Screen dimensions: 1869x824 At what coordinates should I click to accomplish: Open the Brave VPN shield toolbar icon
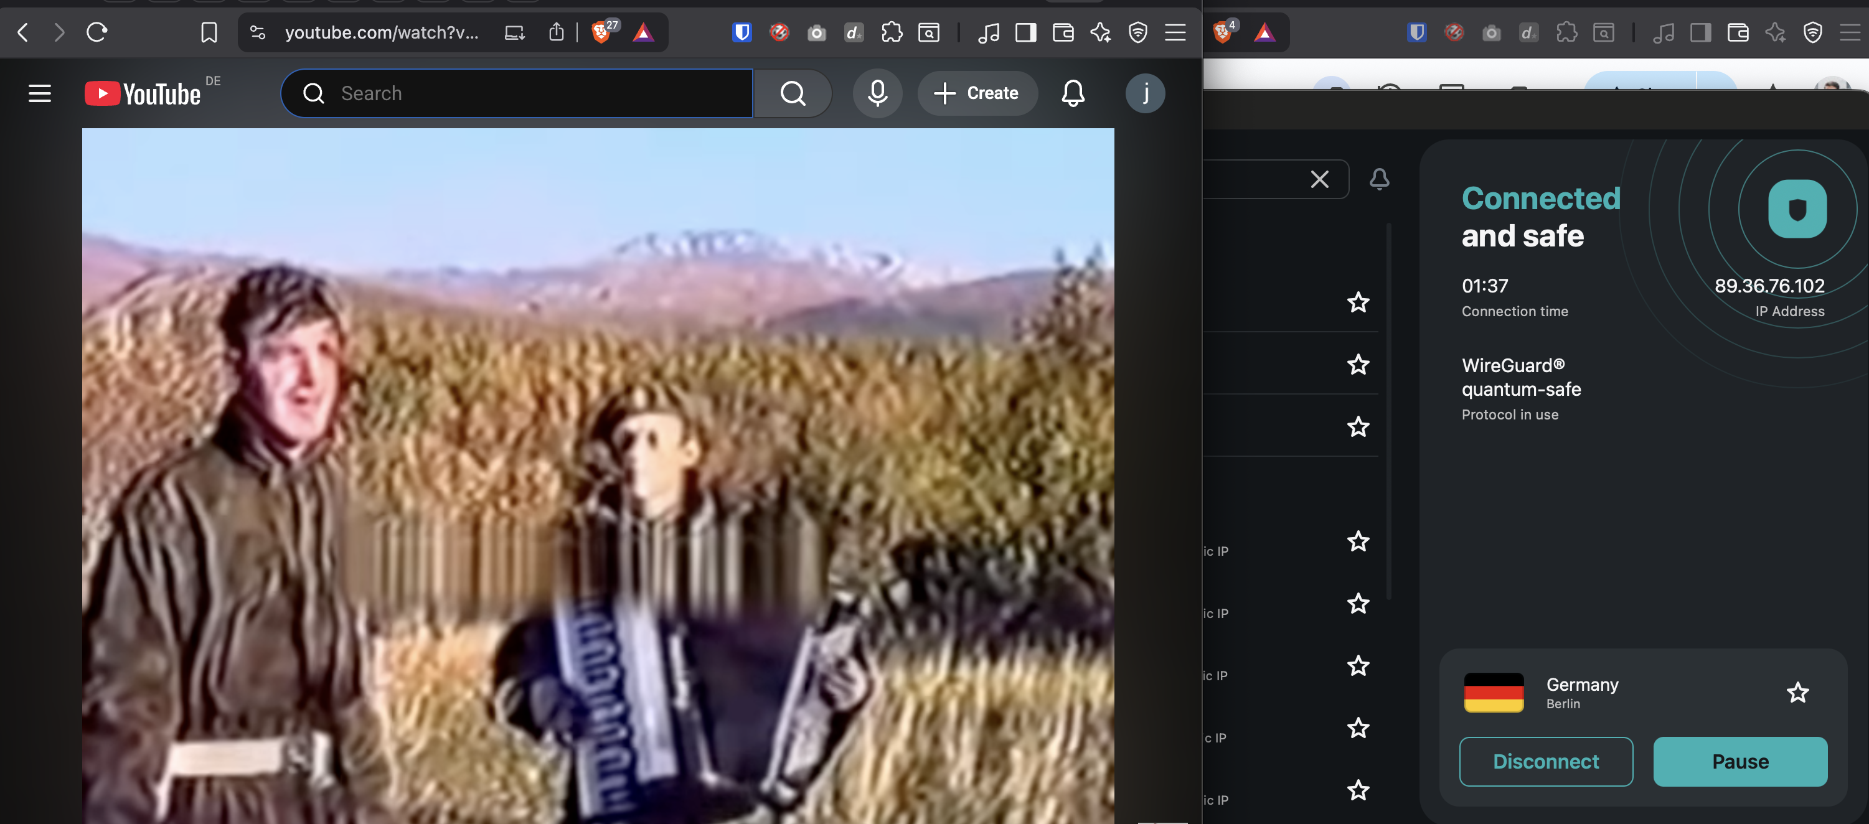pyautogui.click(x=1137, y=32)
